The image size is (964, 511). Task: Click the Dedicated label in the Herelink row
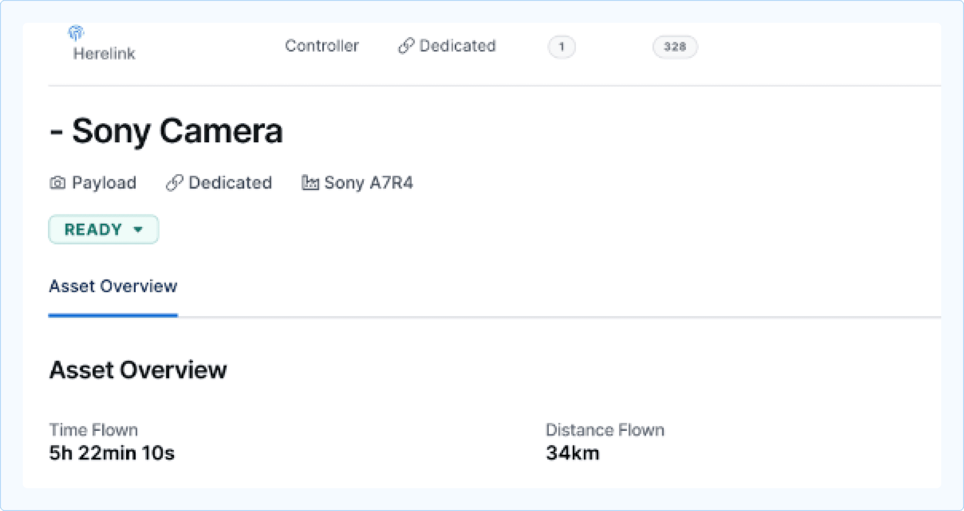coord(457,46)
